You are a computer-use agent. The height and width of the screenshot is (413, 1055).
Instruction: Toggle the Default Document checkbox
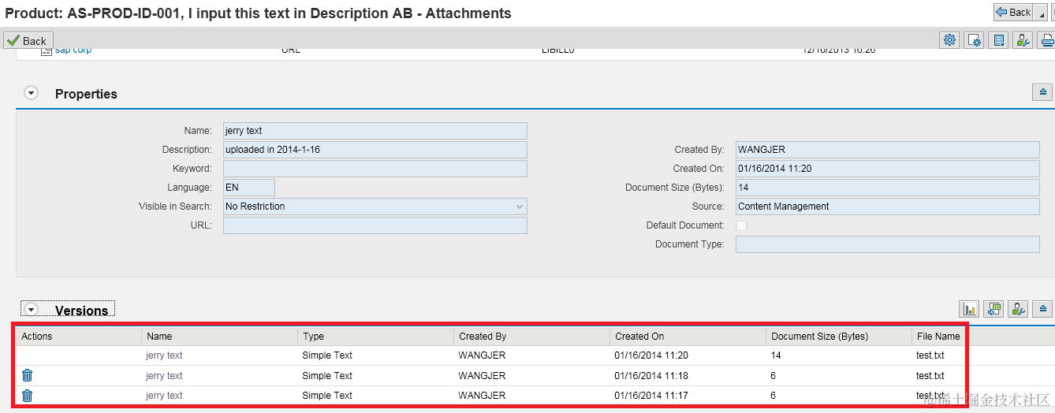741,225
